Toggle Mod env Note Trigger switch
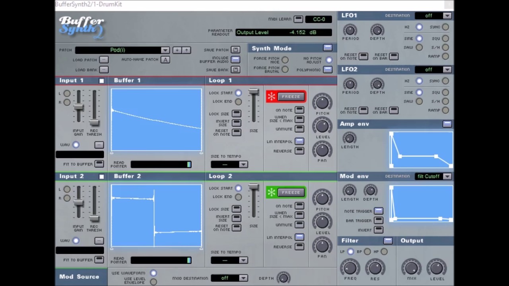The image size is (509, 286). click(x=378, y=211)
